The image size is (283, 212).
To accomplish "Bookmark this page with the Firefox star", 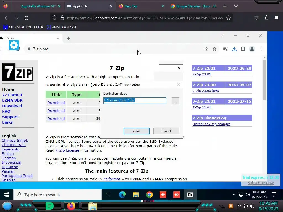I will 229,18.
